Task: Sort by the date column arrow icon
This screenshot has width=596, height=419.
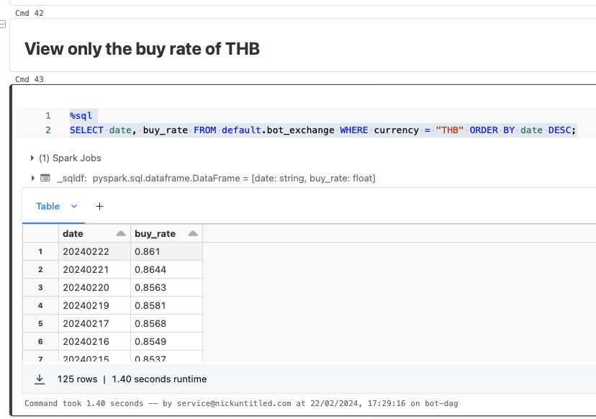Action: [121, 234]
